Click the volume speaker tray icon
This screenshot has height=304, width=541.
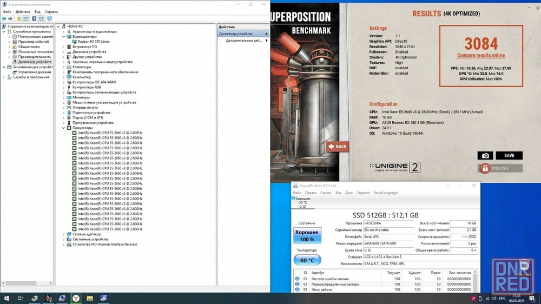[494, 299]
